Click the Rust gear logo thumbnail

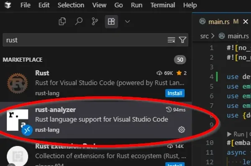tap(18, 83)
